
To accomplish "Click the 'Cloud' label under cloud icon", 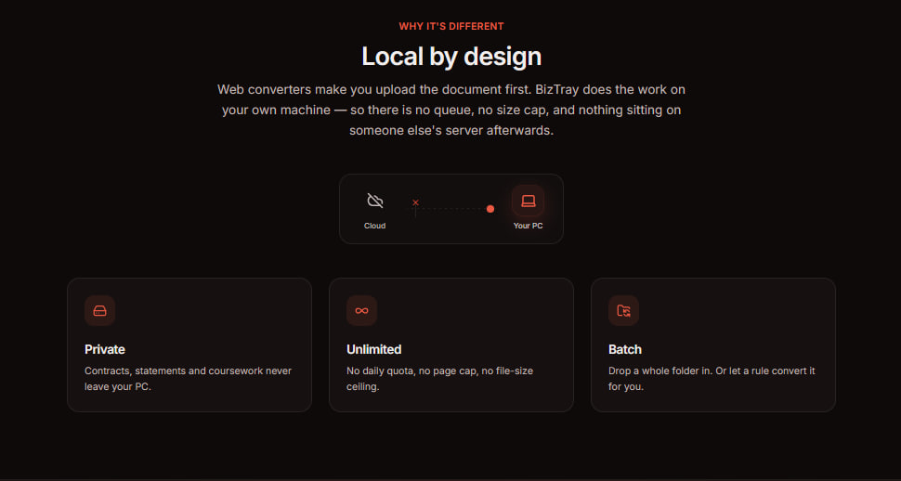I will (x=374, y=226).
